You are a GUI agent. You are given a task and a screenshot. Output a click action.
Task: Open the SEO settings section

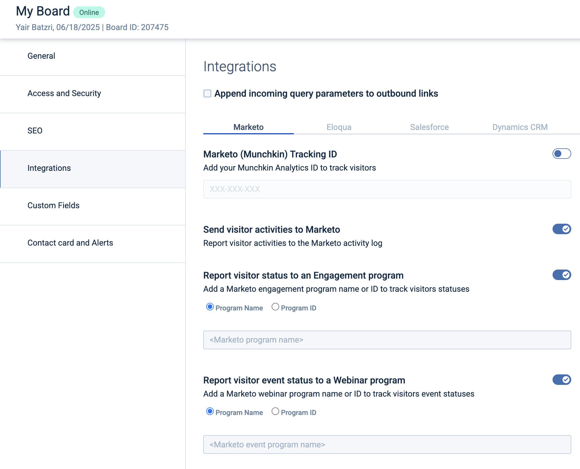click(x=35, y=131)
